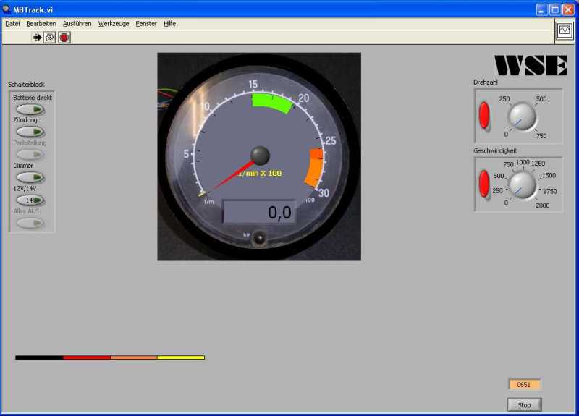Toggle the Zündung switch
The height and width of the screenshot is (416, 579).
click(x=30, y=132)
